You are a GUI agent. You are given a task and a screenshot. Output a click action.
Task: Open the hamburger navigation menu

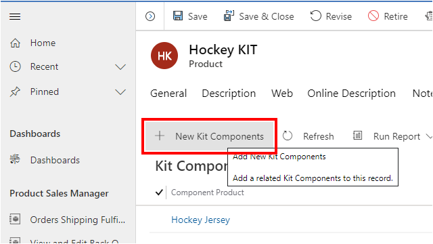coord(15,16)
